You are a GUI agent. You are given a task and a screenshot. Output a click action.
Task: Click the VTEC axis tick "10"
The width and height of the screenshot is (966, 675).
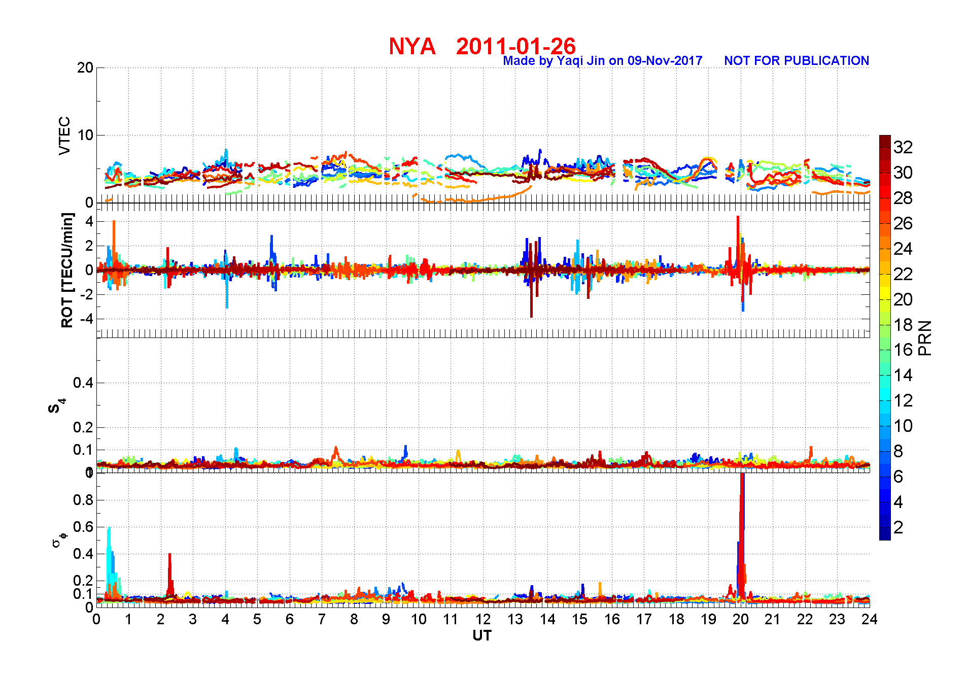[x=85, y=135]
